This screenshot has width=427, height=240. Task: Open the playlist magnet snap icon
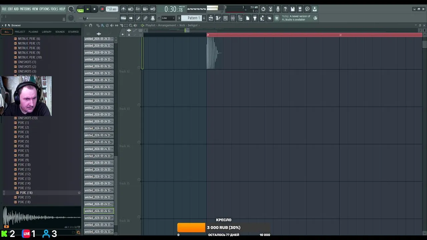pyautogui.click(x=90, y=25)
